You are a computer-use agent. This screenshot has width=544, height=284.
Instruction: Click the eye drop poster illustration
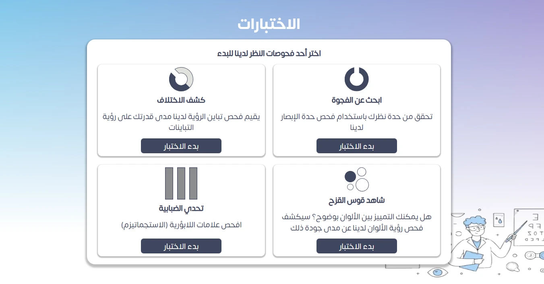[x=499, y=220]
